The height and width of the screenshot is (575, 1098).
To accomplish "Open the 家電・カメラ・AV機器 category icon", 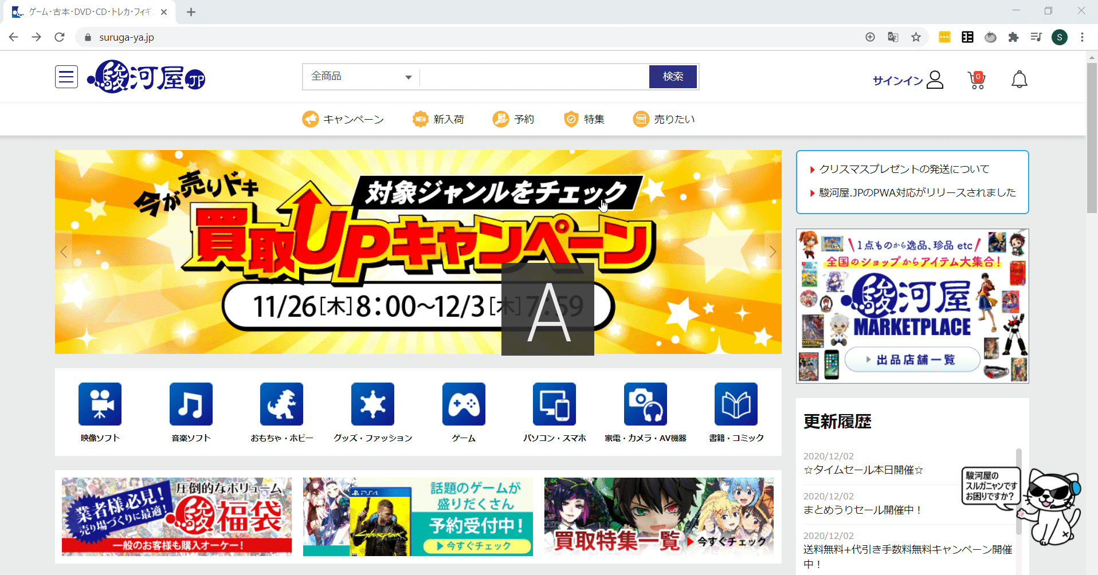I will pyautogui.click(x=645, y=404).
